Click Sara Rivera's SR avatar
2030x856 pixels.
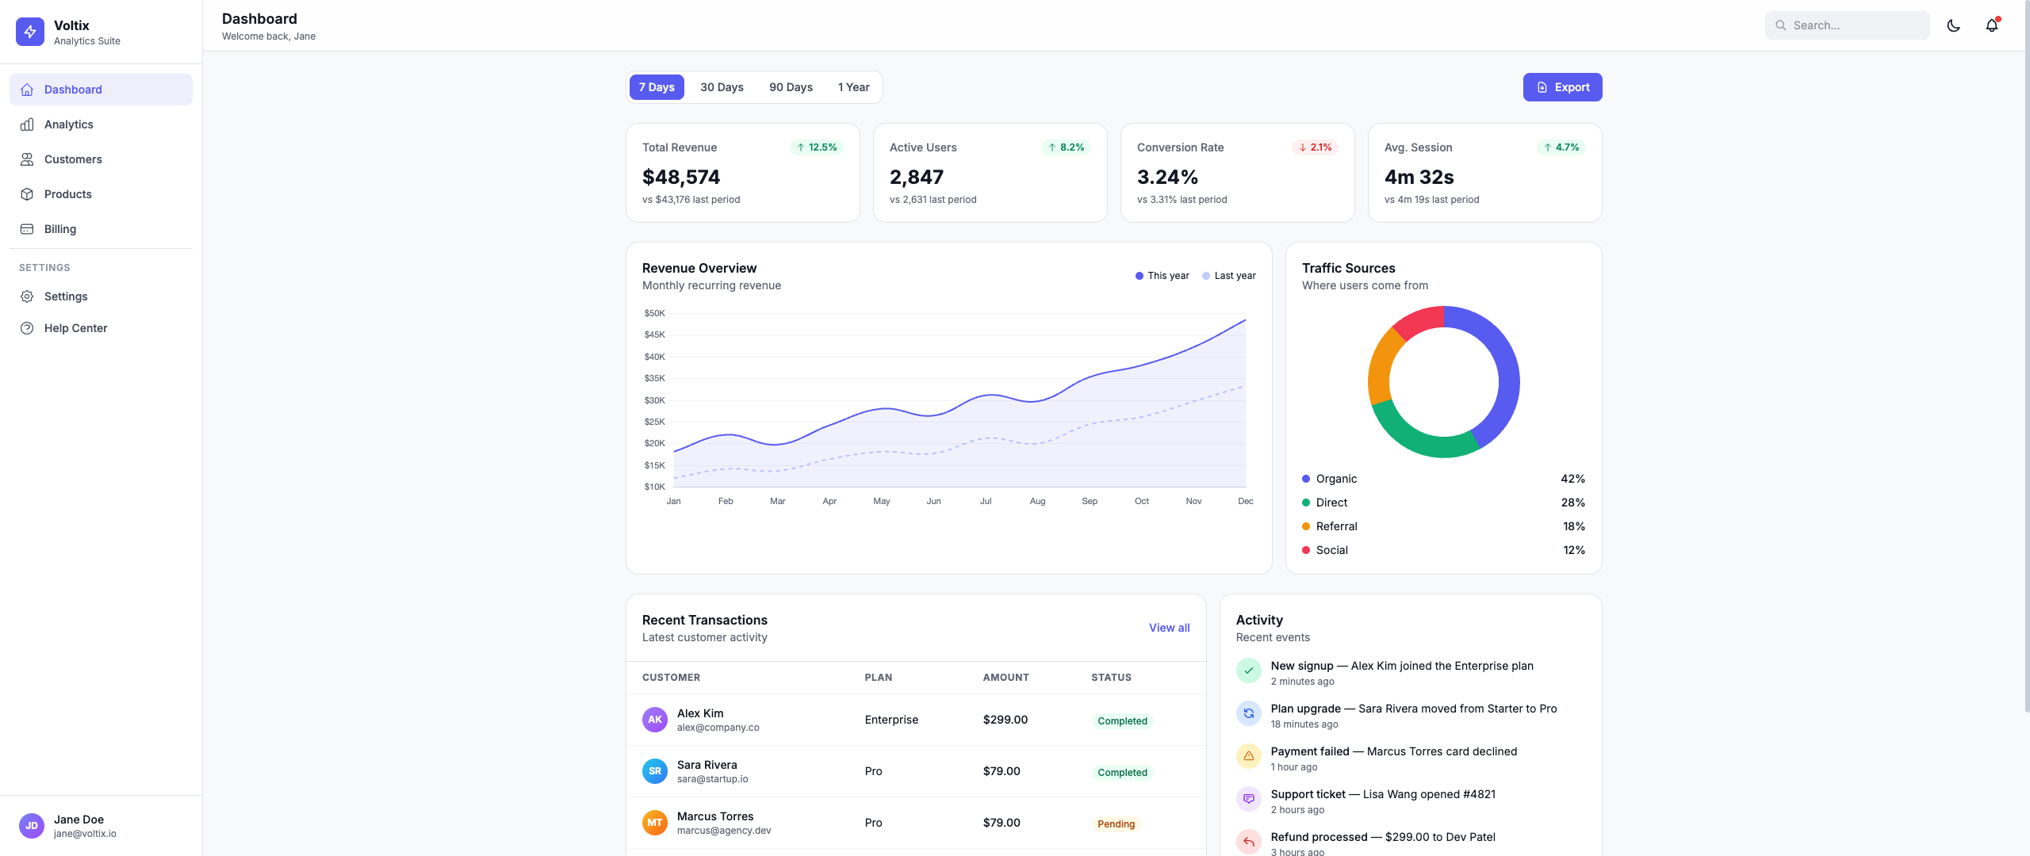[x=655, y=771]
